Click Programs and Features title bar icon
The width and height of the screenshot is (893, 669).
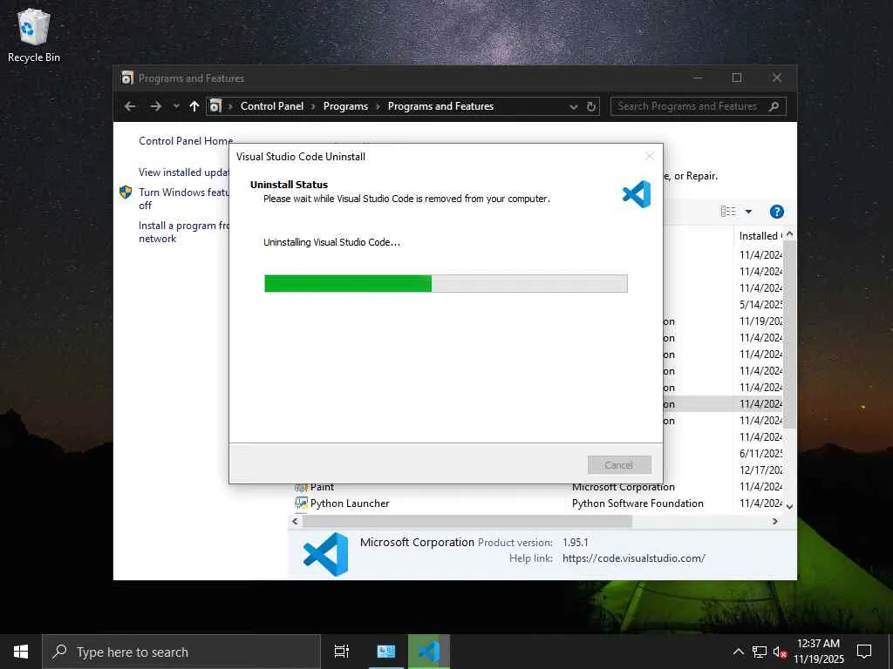(127, 78)
